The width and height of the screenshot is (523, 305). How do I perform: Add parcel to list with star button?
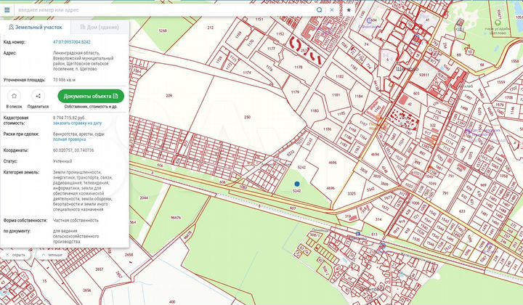point(14,96)
